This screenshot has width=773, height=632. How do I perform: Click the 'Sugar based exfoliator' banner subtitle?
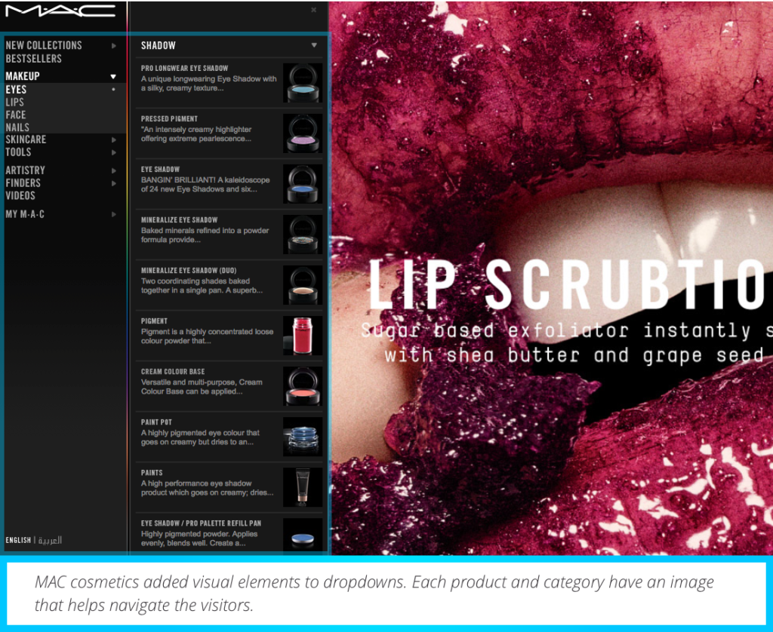coord(566,343)
